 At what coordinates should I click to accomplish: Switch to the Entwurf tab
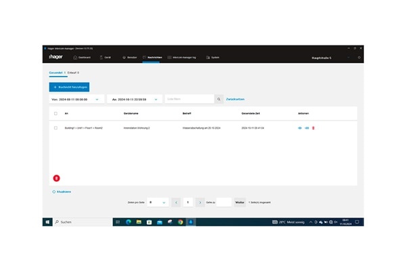[73, 72]
